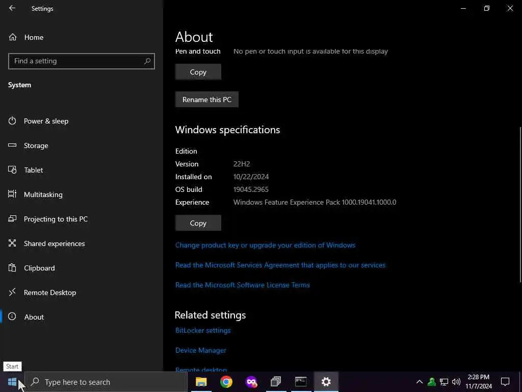The height and width of the screenshot is (392, 522).
Task: Open Storage settings
Action: (x=36, y=145)
